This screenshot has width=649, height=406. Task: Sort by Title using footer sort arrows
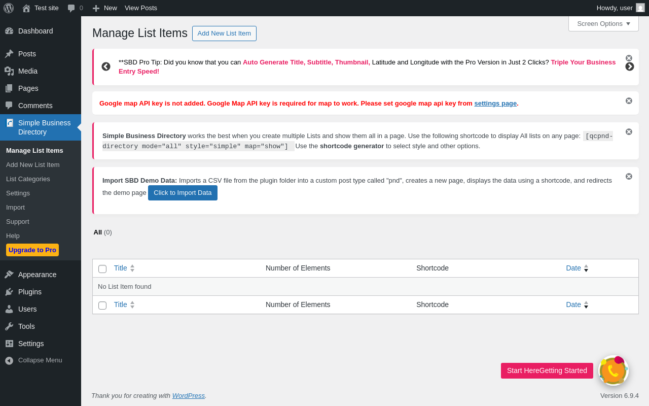[x=132, y=304]
